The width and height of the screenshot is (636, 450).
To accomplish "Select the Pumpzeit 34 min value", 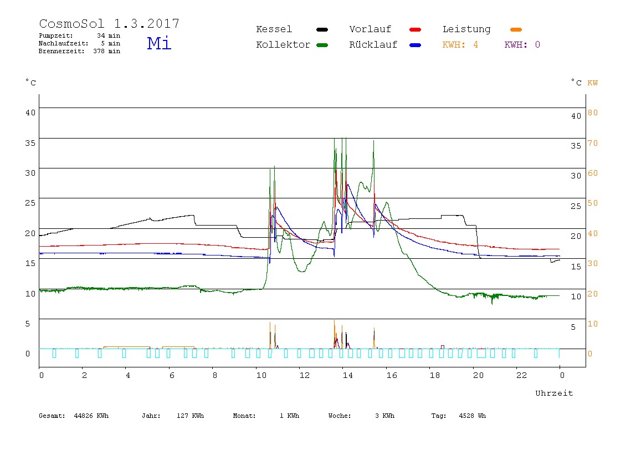I will 108,35.
